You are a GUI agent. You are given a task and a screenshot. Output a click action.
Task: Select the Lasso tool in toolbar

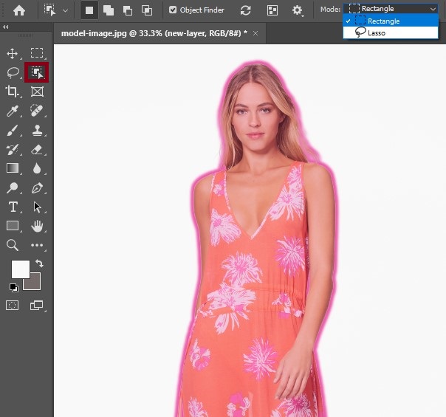click(13, 72)
